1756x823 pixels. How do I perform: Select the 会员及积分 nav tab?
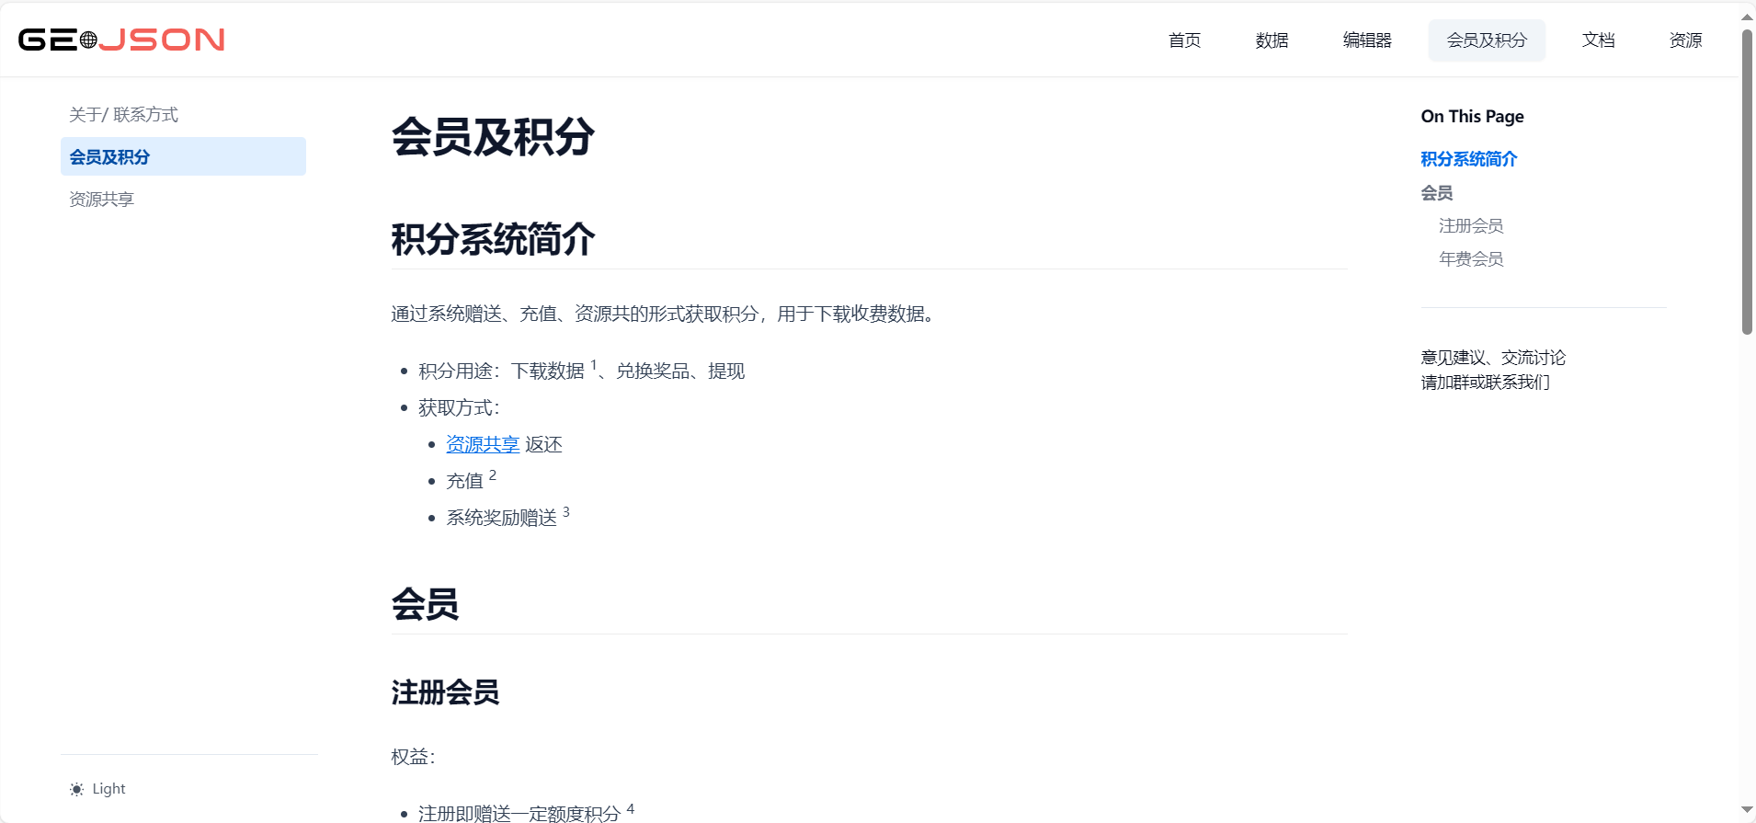[1487, 40]
